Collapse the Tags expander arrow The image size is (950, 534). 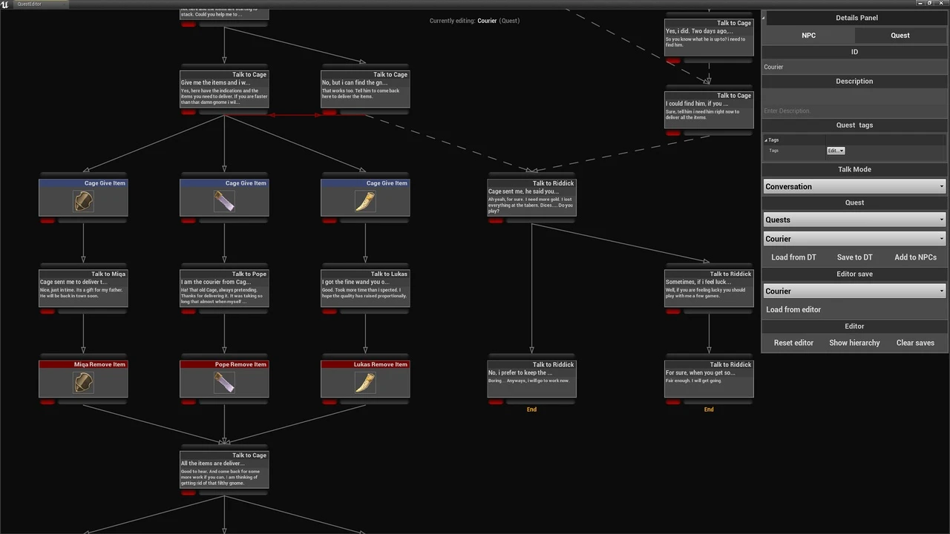(x=766, y=140)
